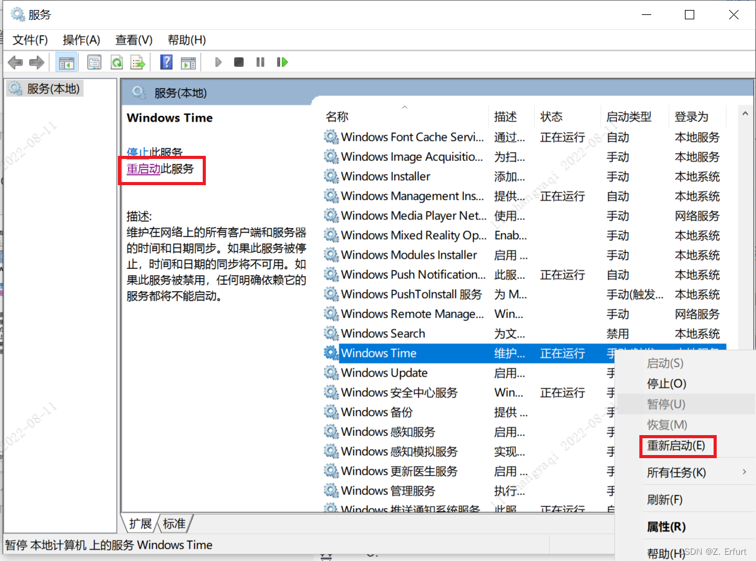756x561 pixels.
Task: Open the 查看(V) menu
Action: [134, 40]
